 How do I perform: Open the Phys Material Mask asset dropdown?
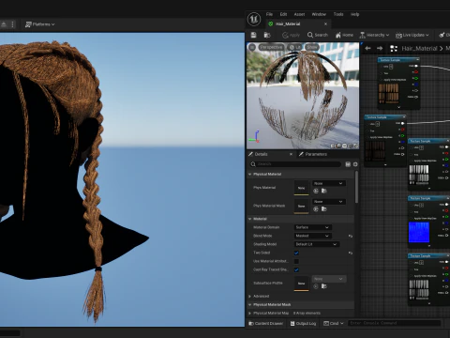(329, 202)
